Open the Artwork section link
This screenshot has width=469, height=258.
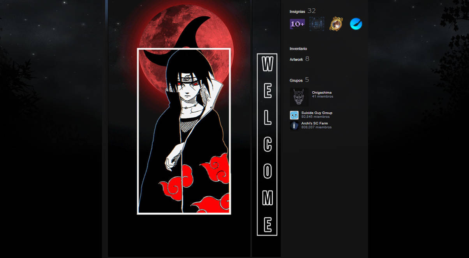(296, 59)
